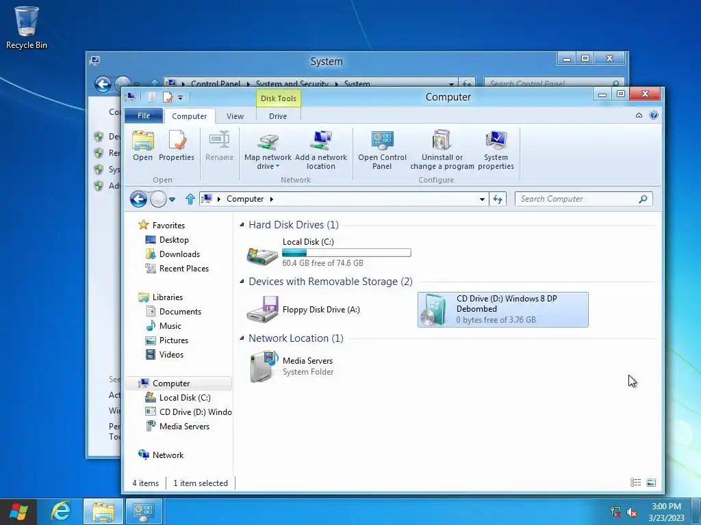Open Music library in navigation pane
This screenshot has height=525, width=701.
coord(170,326)
